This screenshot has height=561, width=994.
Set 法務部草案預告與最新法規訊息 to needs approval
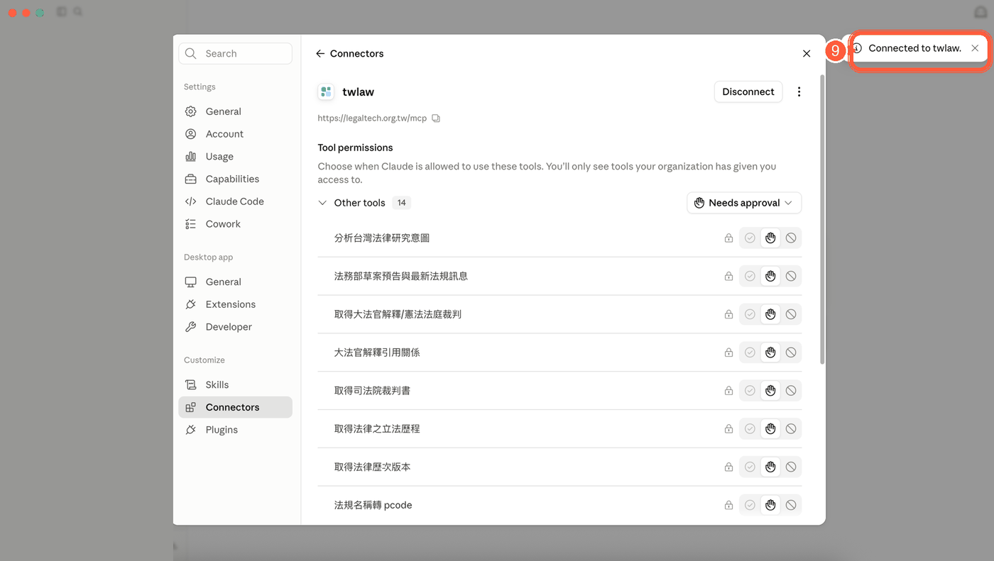(x=770, y=277)
